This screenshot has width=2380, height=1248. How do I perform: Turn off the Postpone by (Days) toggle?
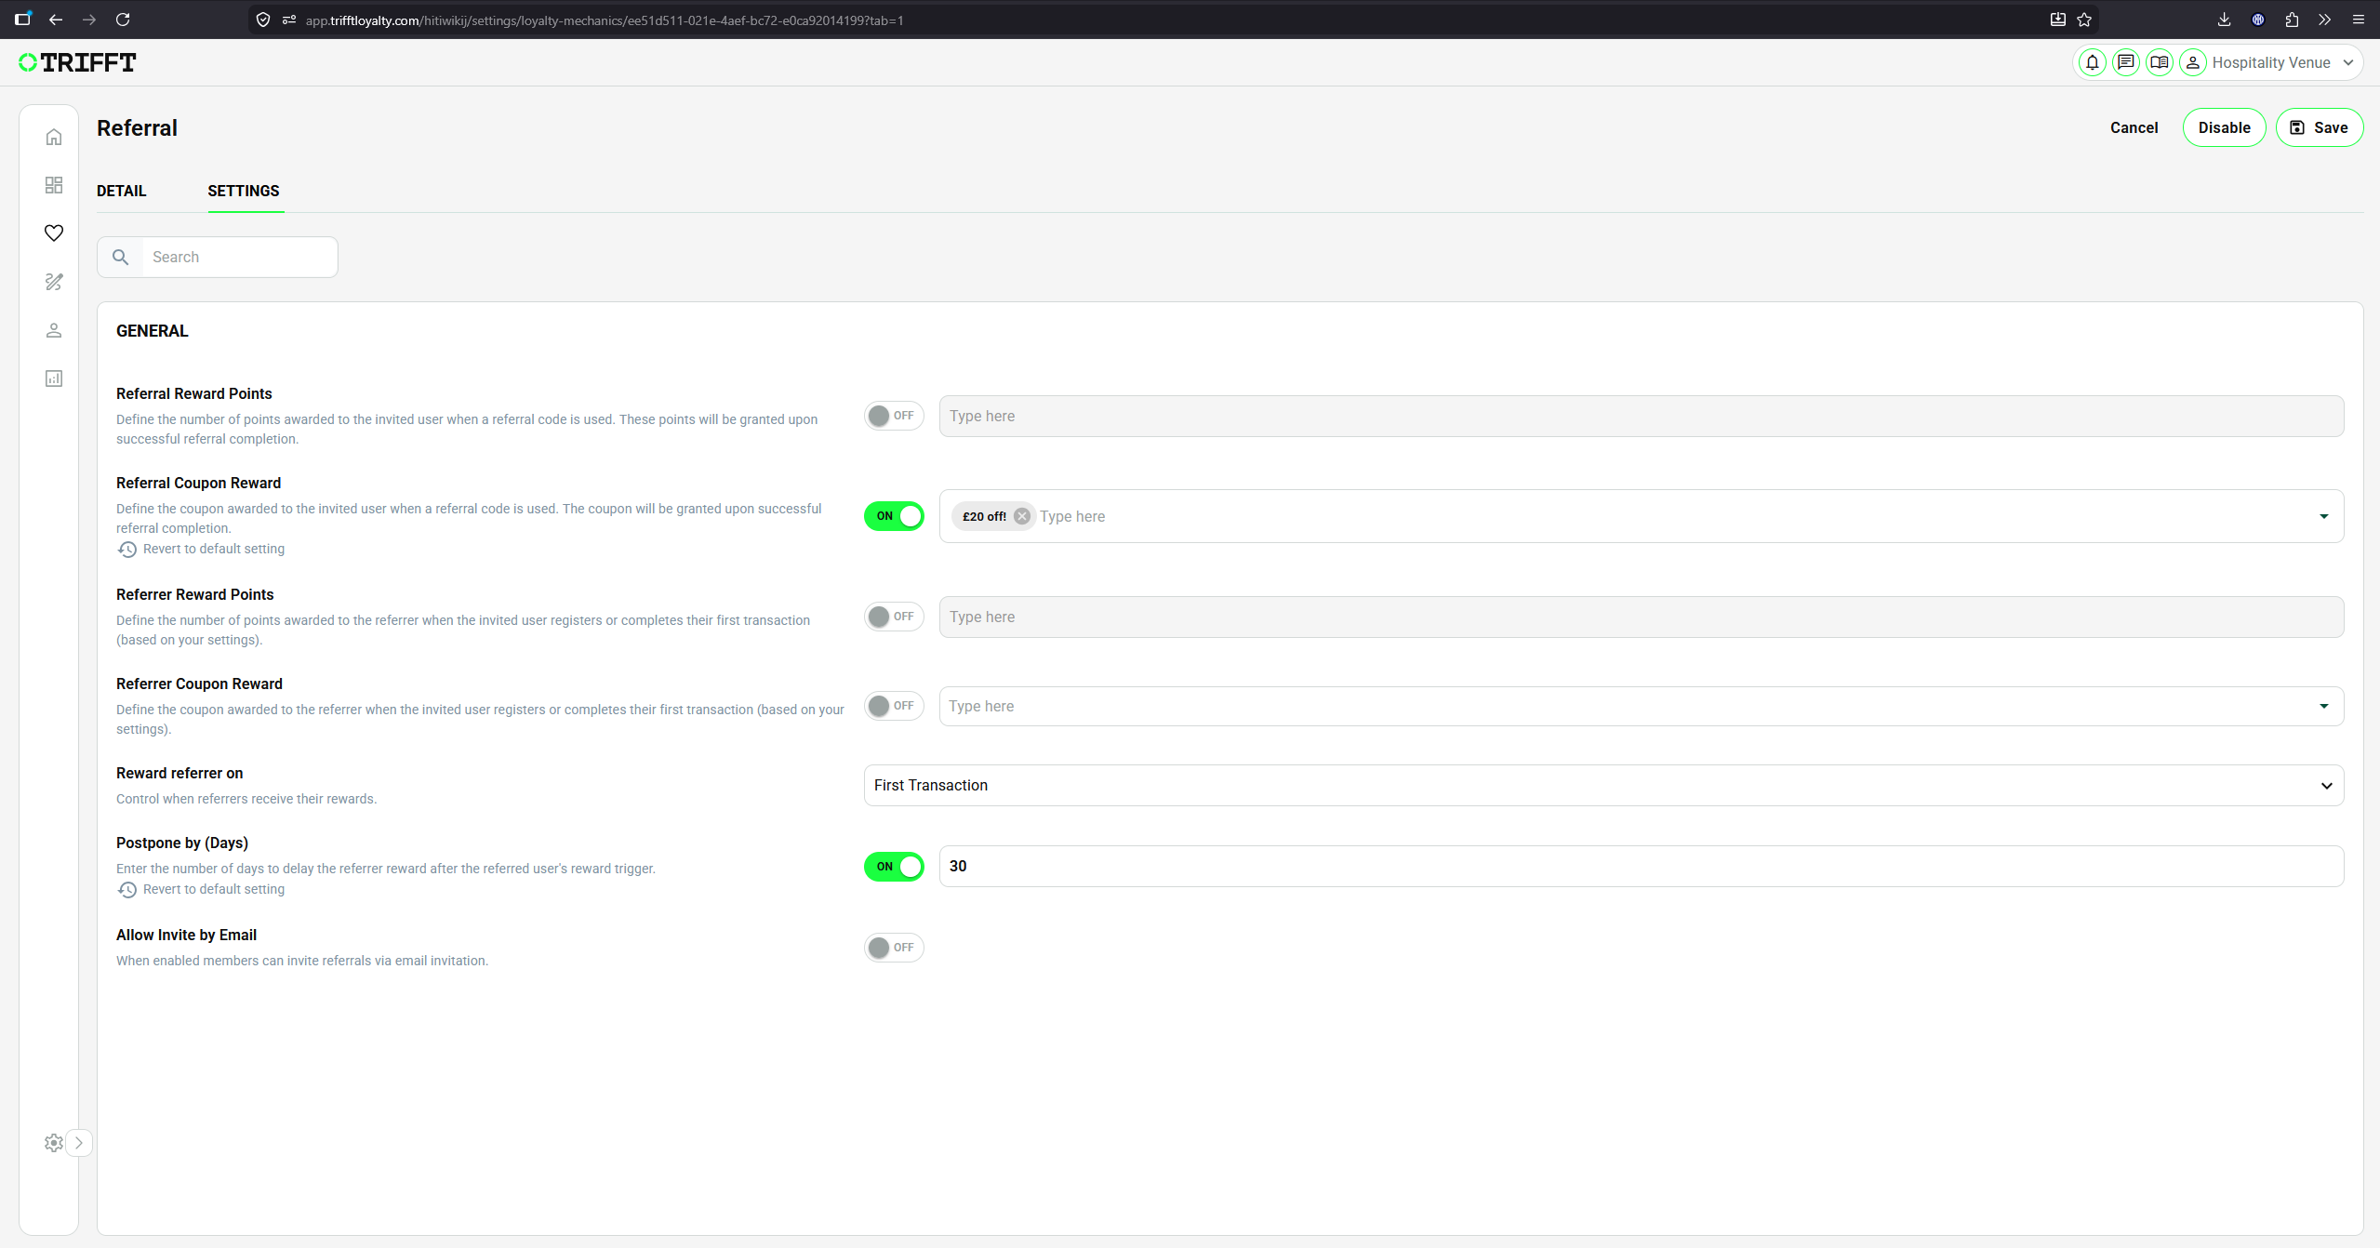point(894,866)
